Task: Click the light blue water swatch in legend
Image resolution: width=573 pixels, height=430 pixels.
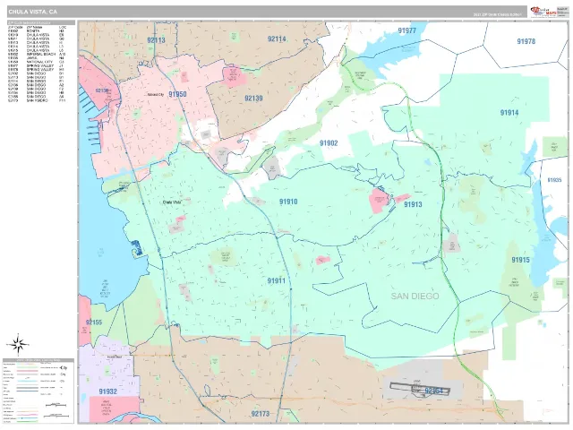Action: [x=28, y=381]
